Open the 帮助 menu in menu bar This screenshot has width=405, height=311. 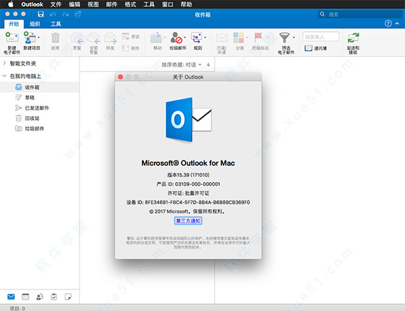point(186,5)
